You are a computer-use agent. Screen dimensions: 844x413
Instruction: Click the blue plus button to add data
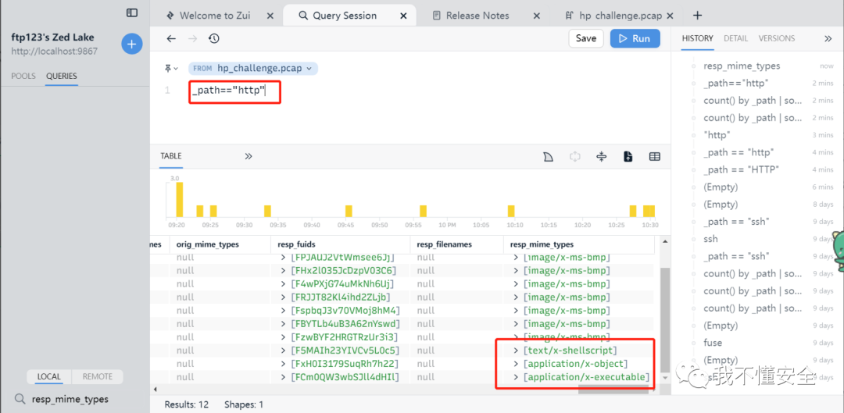[132, 44]
